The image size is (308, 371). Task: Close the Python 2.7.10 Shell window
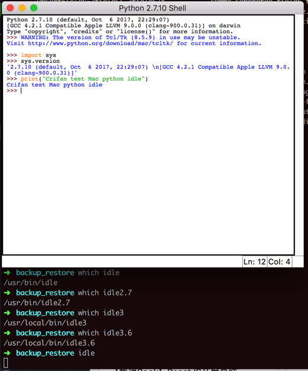[x=10, y=8]
